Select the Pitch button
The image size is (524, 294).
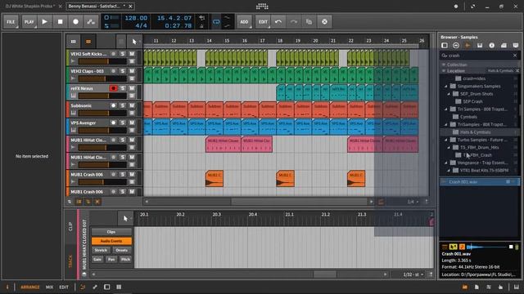(x=125, y=260)
